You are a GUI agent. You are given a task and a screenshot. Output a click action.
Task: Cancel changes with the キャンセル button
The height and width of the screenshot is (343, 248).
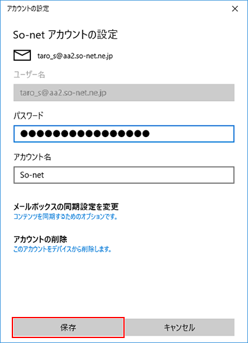(180, 327)
